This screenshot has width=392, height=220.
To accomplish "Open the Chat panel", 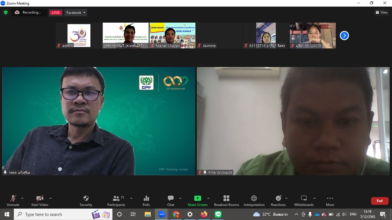I will pos(171,201).
